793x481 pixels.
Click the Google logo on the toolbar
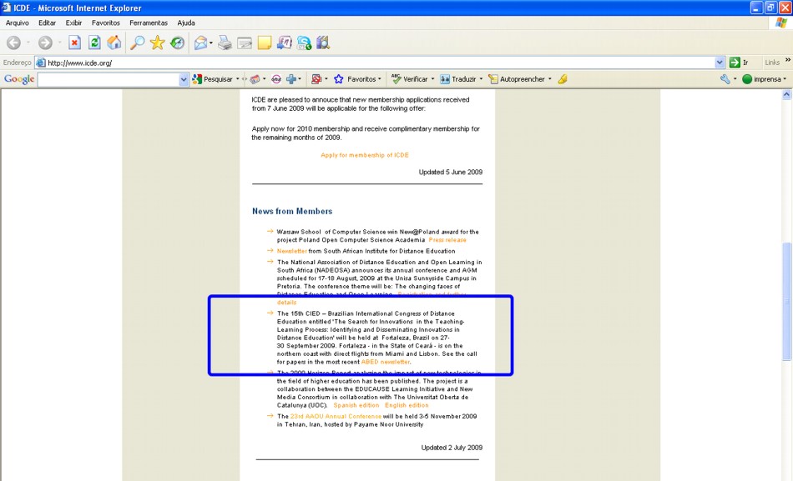[19, 79]
